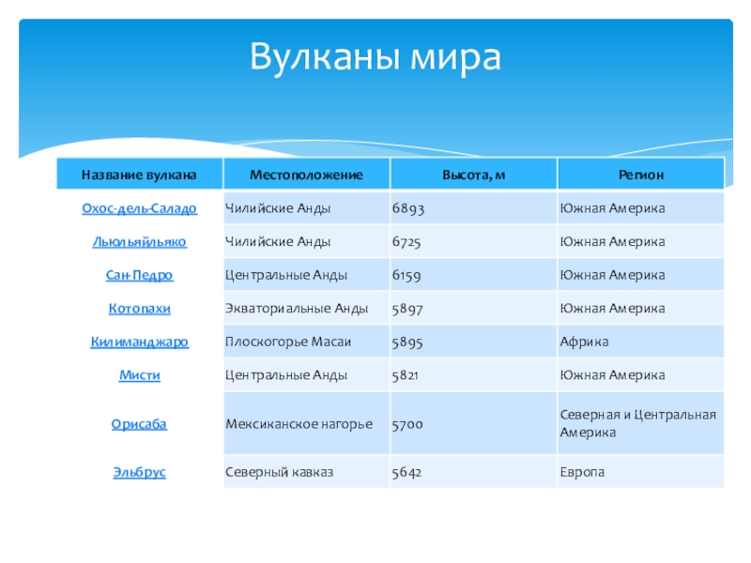Select Северная и Центральная Америка cell
The height and width of the screenshot is (563, 751).
(641, 424)
